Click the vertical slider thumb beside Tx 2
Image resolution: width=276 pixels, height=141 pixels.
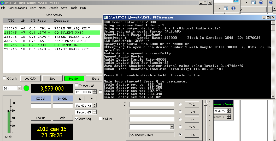[x=206, y=104]
